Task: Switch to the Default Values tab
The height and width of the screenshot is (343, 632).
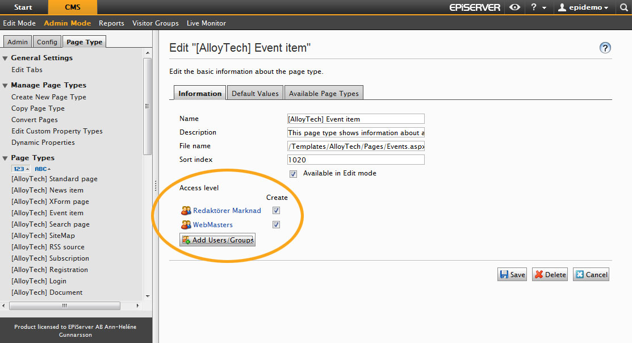Action: click(x=255, y=93)
